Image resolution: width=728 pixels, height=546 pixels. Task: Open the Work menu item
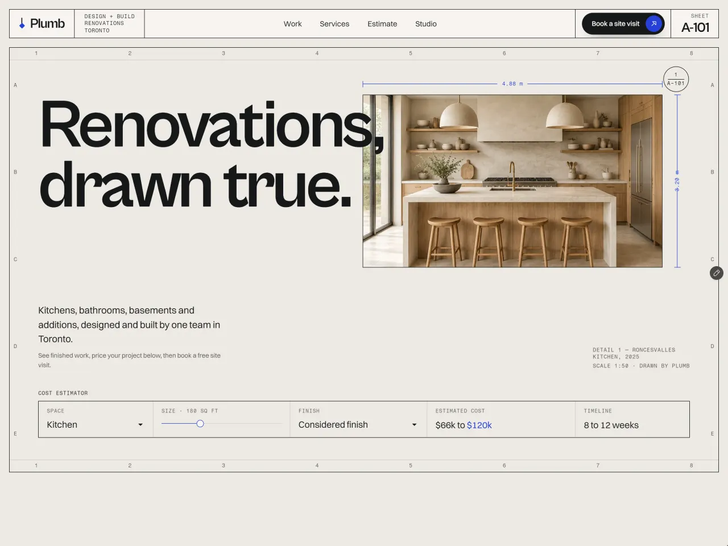(292, 24)
